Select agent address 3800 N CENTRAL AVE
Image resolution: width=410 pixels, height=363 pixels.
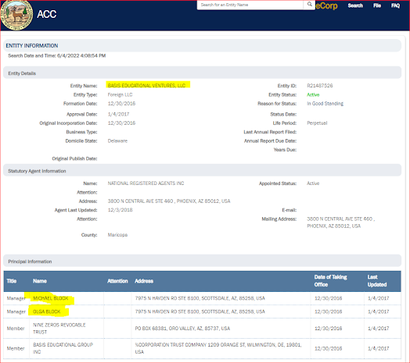[169, 201]
